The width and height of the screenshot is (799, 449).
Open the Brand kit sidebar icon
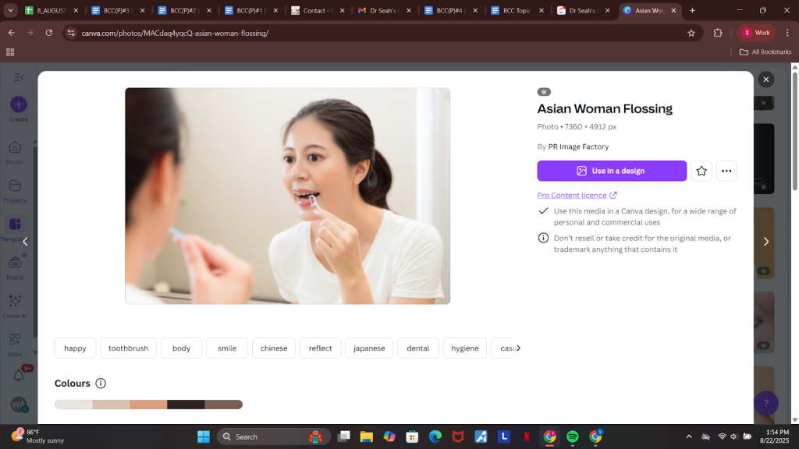pyautogui.click(x=15, y=263)
